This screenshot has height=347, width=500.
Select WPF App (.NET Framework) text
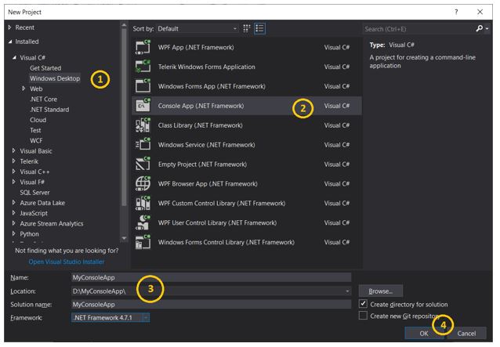196,47
